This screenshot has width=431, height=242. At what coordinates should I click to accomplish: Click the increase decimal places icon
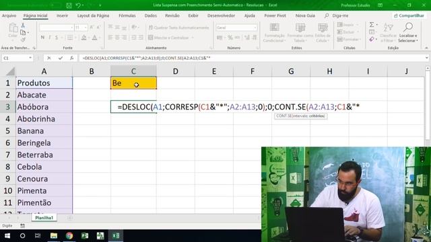click(x=247, y=38)
